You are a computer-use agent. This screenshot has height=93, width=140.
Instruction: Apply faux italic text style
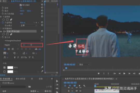(x=18, y=57)
